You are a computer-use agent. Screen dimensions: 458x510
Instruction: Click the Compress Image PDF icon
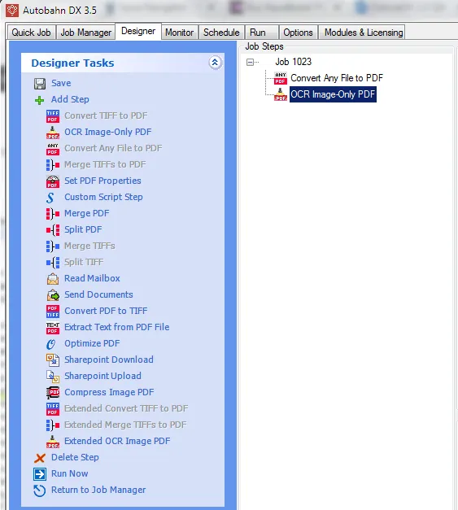point(53,393)
